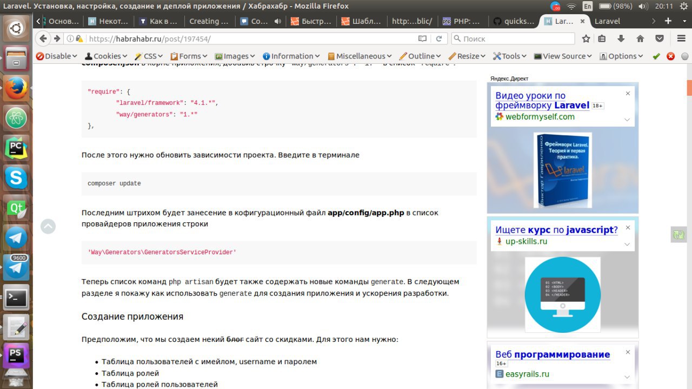Click the green checkmark validation icon
Screen dimensions: 692x389
(x=656, y=56)
